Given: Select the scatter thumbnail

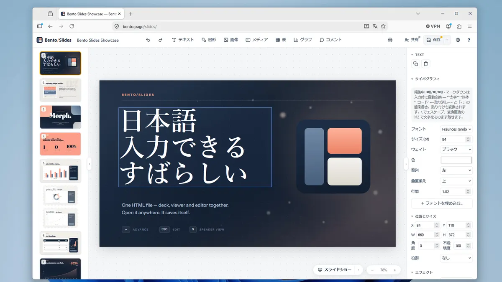Looking at the screenshot, I should coord(61,218).
